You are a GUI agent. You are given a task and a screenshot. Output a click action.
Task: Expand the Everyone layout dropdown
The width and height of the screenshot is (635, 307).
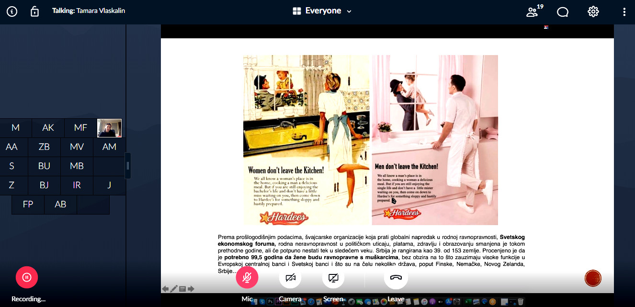pyautogui.click(x=322, y=11)
